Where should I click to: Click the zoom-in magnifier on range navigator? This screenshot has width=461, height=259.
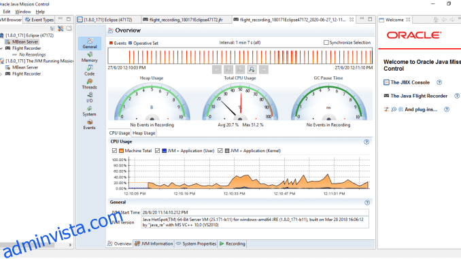252,69
